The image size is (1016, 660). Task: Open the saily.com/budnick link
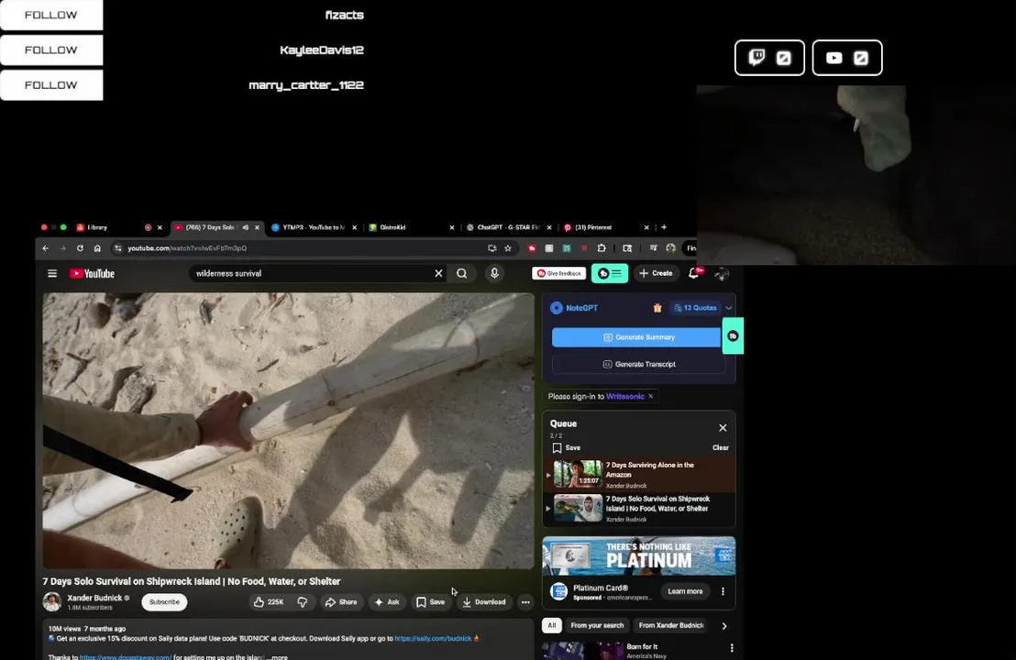(x=433, y=639)
